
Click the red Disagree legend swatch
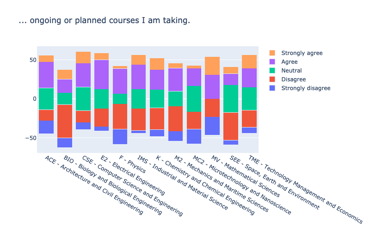pyautogui.click(x=272, y=79)
